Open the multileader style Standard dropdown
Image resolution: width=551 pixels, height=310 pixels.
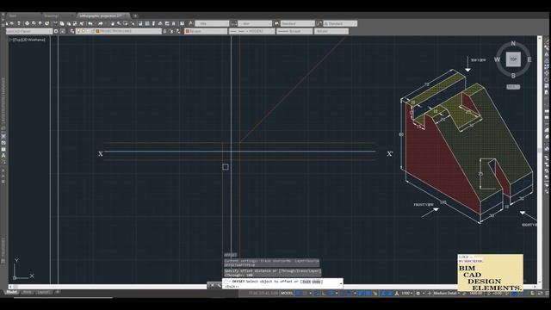[340, 23]
